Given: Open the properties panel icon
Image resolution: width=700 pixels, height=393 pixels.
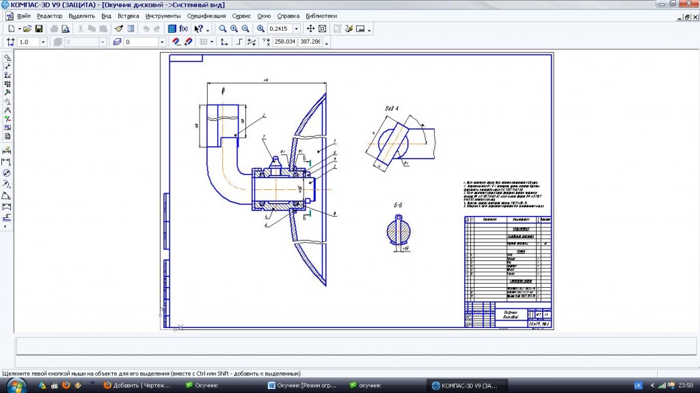Looking at the screenshot, I should click(x=131, y=29).
